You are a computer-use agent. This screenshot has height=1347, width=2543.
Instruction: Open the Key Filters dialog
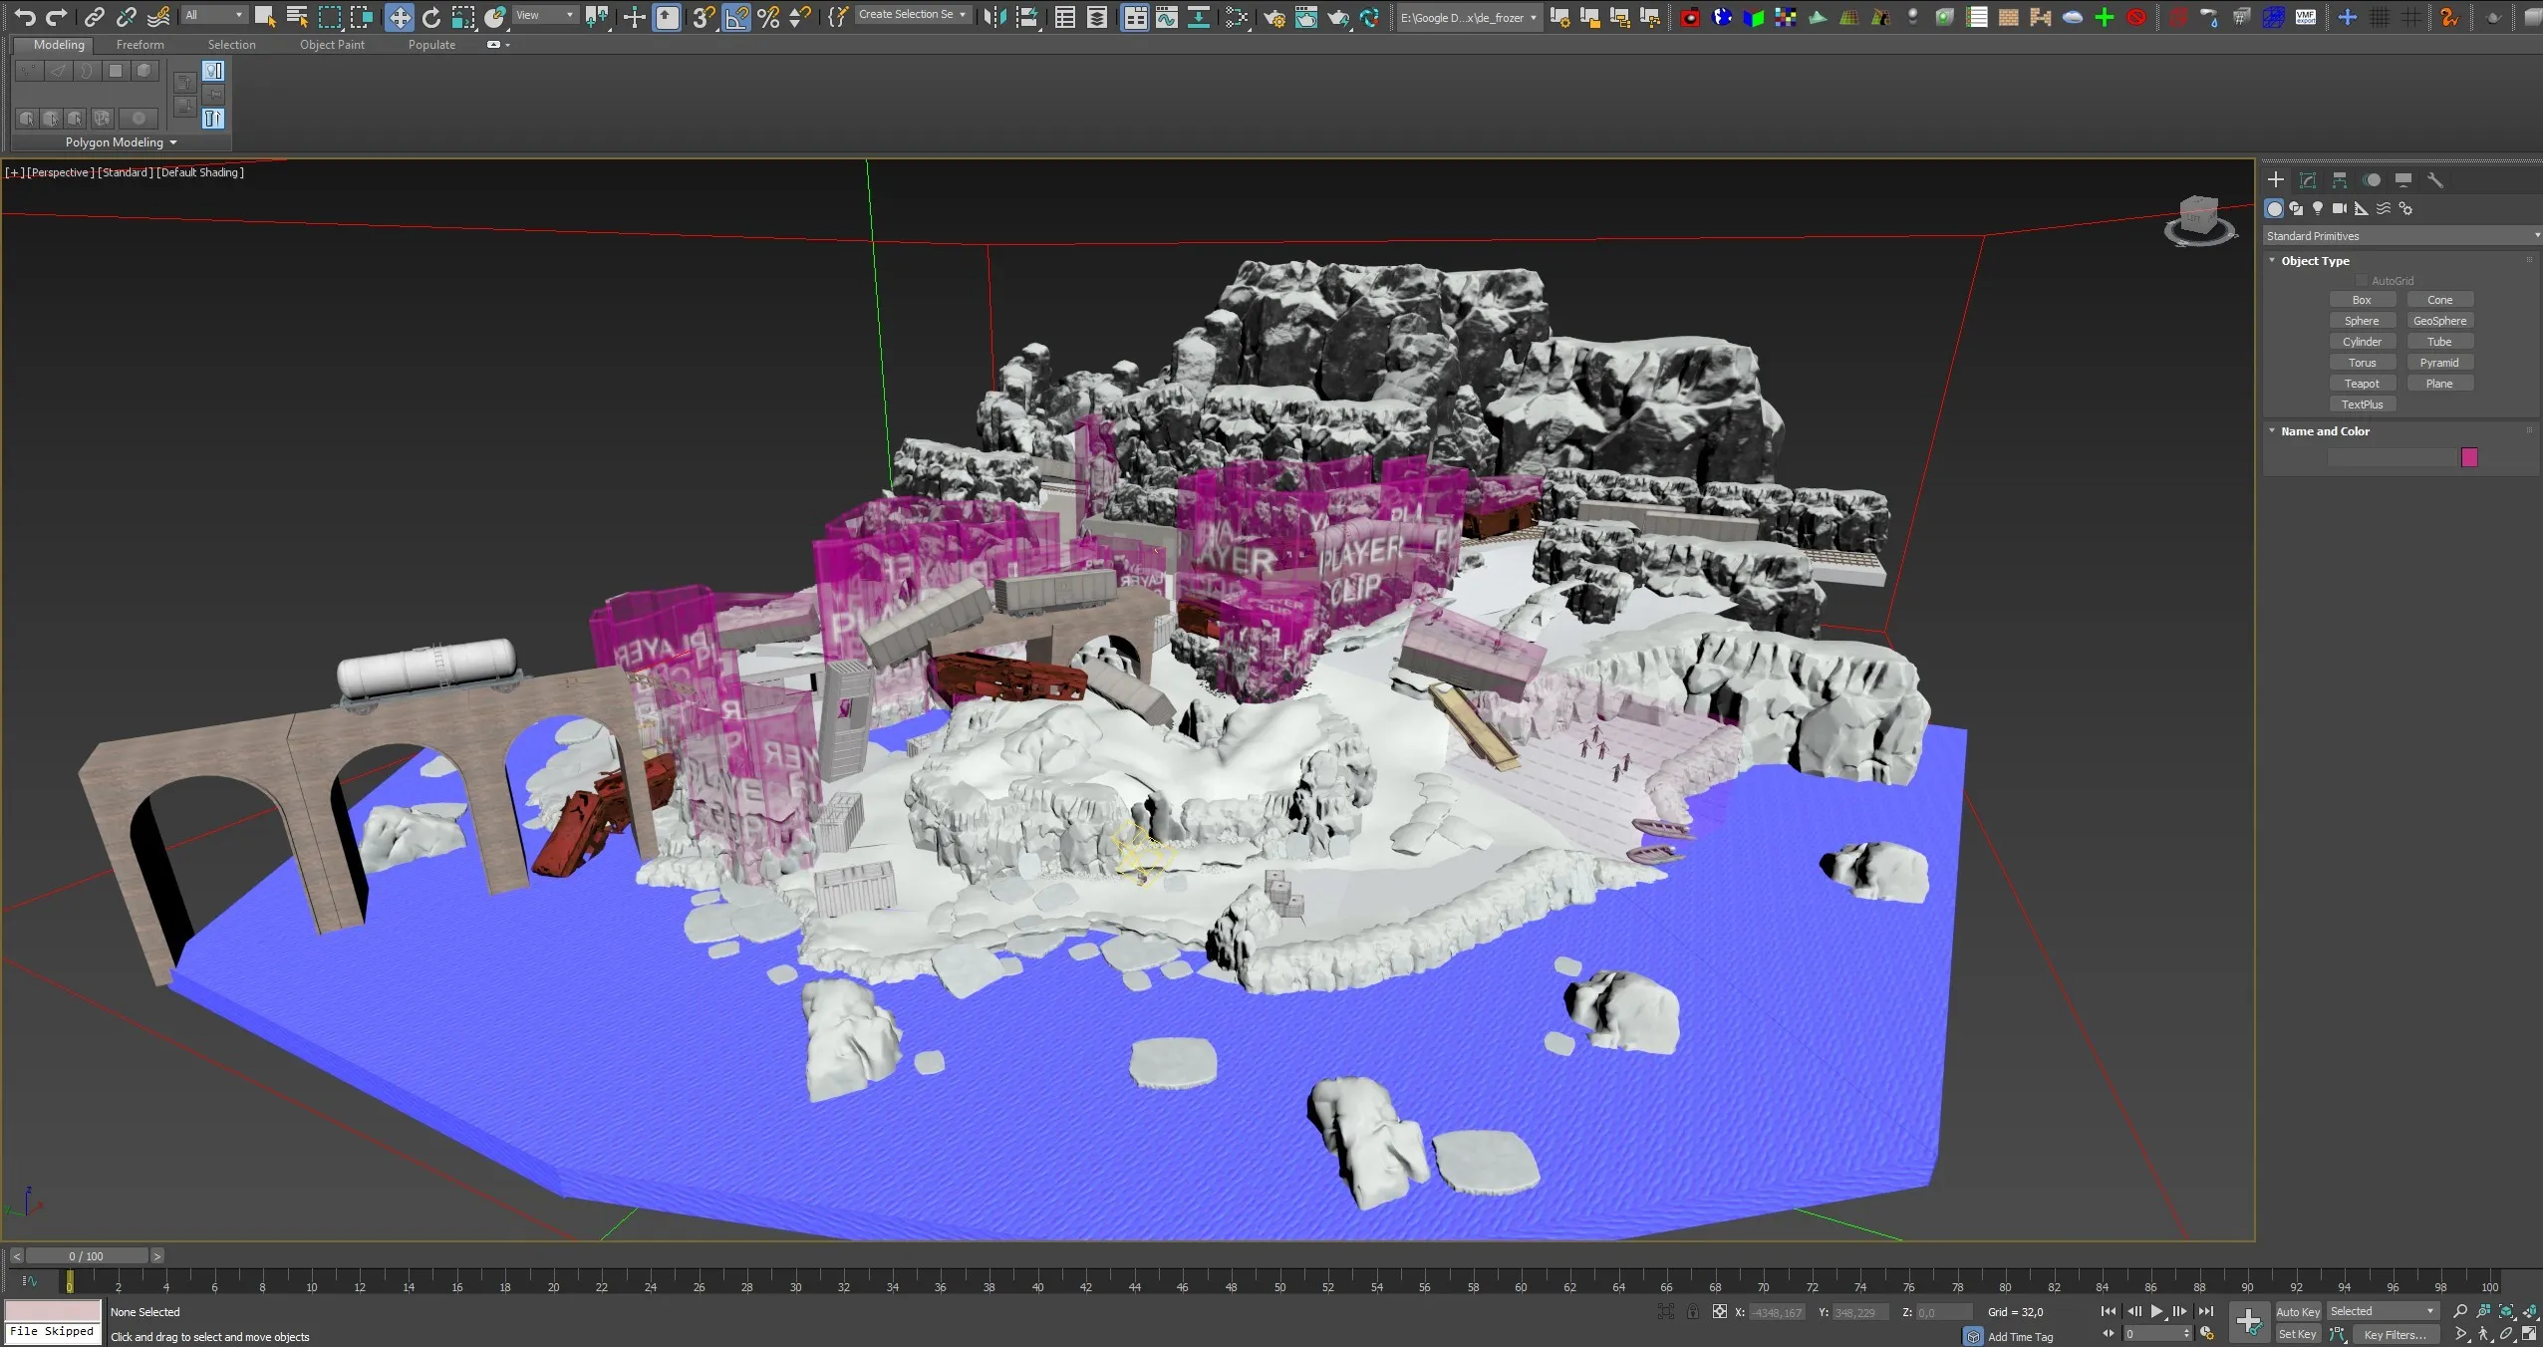click(x=2396, y=1334)
